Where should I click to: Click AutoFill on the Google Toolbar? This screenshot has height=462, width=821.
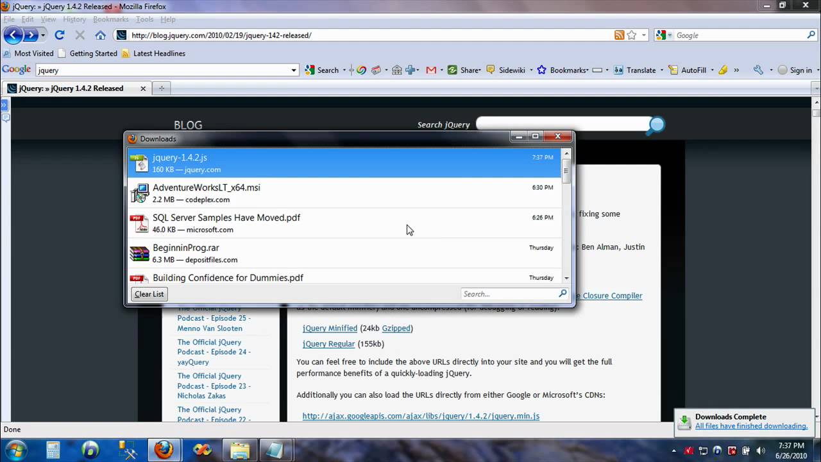point(687,70)
